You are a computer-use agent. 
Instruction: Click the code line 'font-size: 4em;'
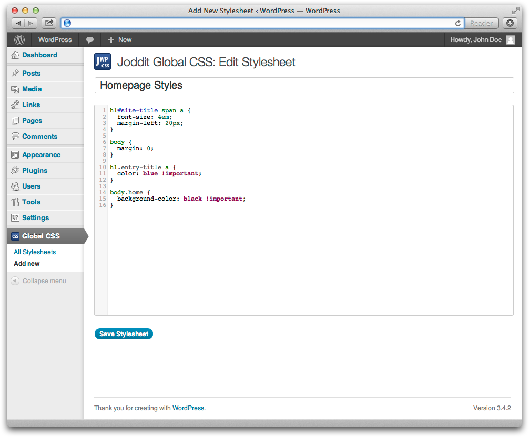coord(145,117)
